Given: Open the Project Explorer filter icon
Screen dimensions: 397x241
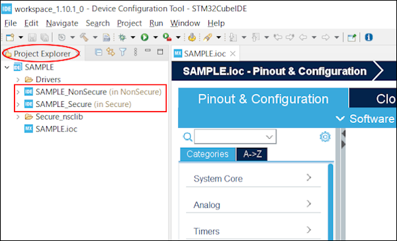Looking at the screenshot, I should [x=123, y=52].
